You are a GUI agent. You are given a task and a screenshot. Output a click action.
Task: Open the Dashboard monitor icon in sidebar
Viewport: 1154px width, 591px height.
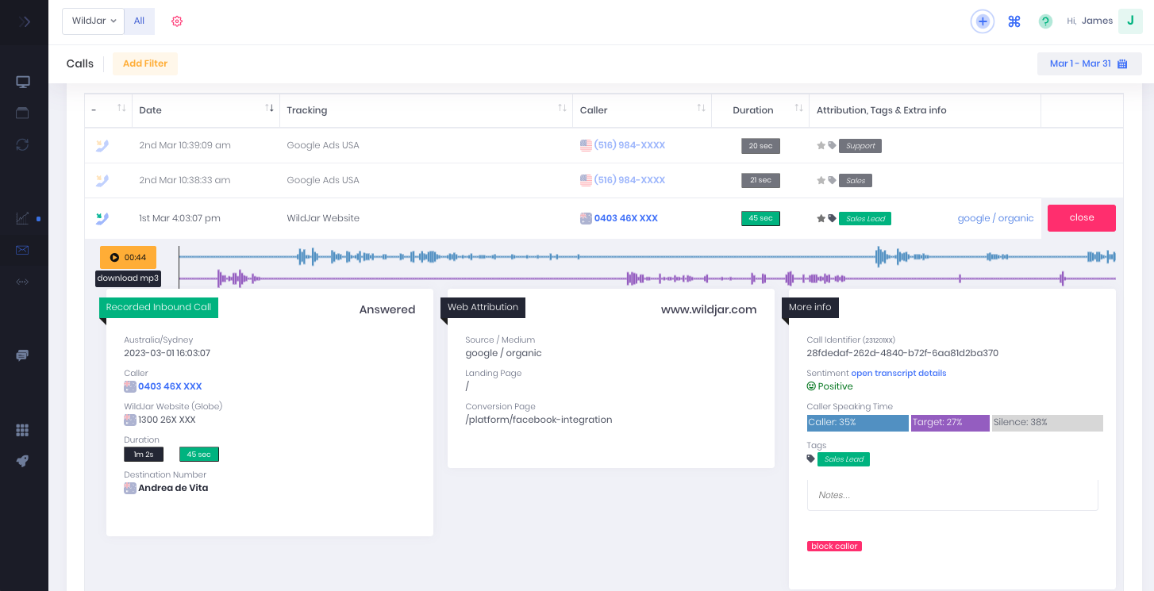23,82
